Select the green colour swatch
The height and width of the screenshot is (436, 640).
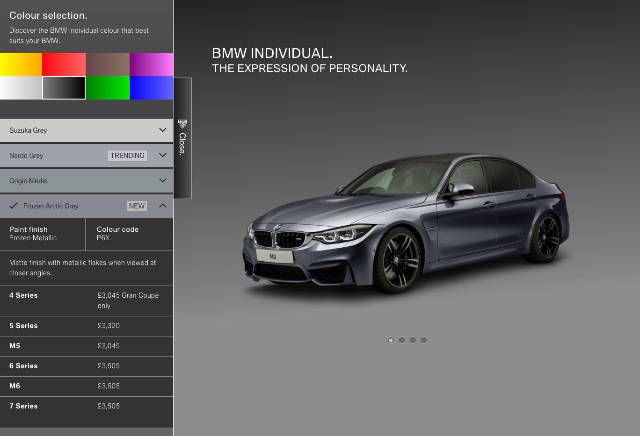click(x=108, y=88)
